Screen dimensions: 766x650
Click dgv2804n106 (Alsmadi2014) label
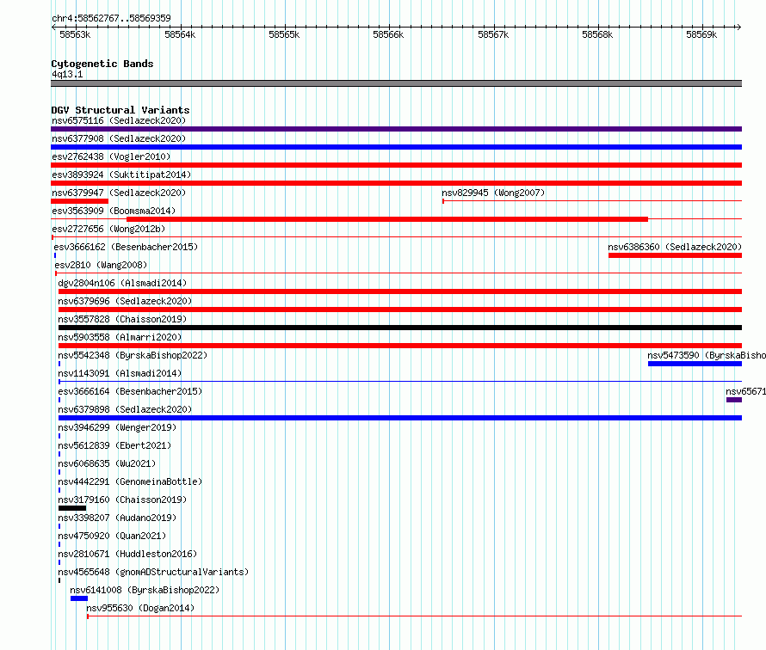click(122, 283)
